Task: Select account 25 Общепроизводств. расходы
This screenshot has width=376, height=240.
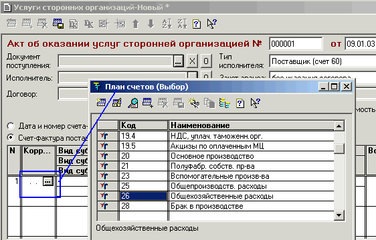Action: click(x=215, y=186)
